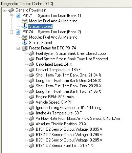Viewport: 132px width, 153px height.
Task: Click the Generic Powertrain chip icon
Action: click(x=11, y=10)
